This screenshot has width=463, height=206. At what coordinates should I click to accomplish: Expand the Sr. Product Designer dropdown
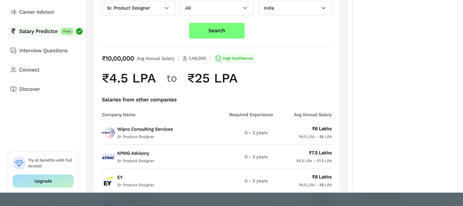[x=139, y=8]
